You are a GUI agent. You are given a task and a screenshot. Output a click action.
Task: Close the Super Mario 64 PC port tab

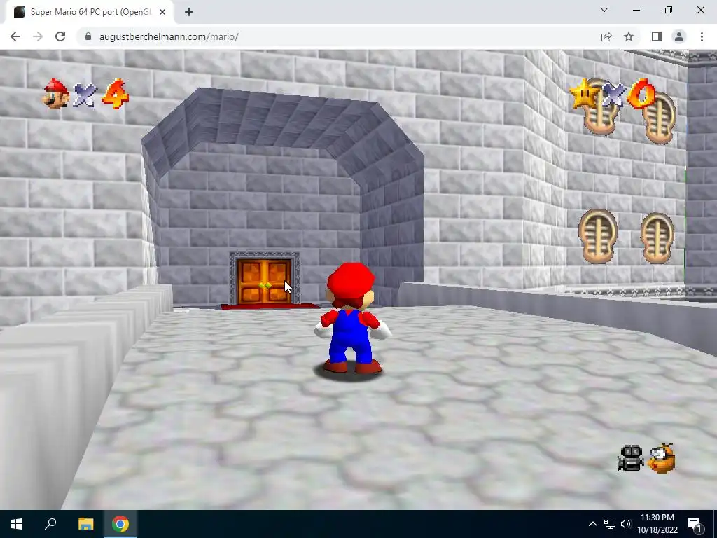pos(162,12)
